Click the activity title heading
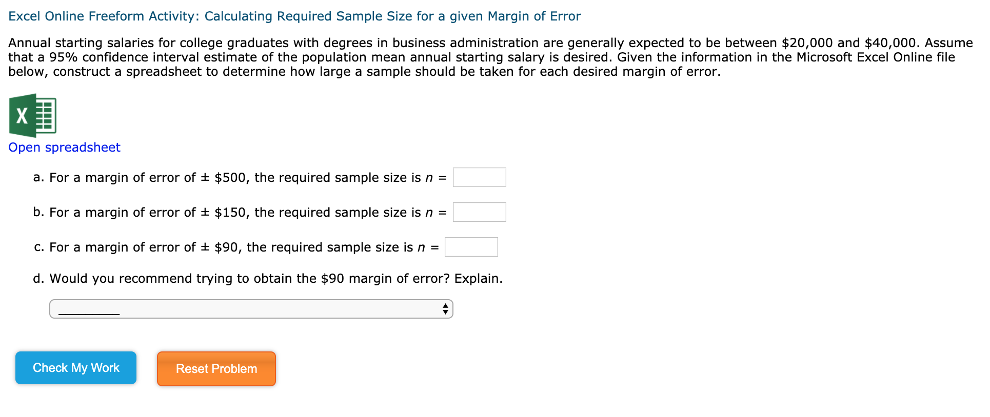Screen dimensions: 990x417 tap(294, 16)
